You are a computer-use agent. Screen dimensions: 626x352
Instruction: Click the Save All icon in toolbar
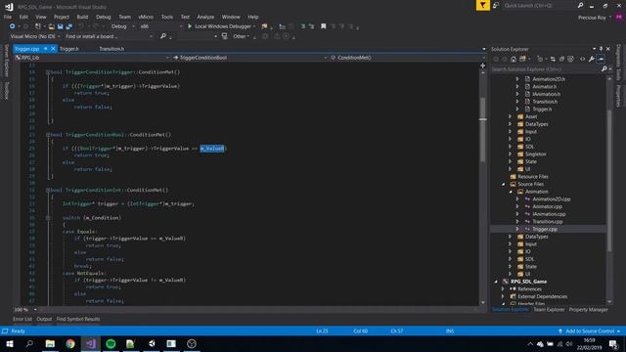tap(68, 26)
